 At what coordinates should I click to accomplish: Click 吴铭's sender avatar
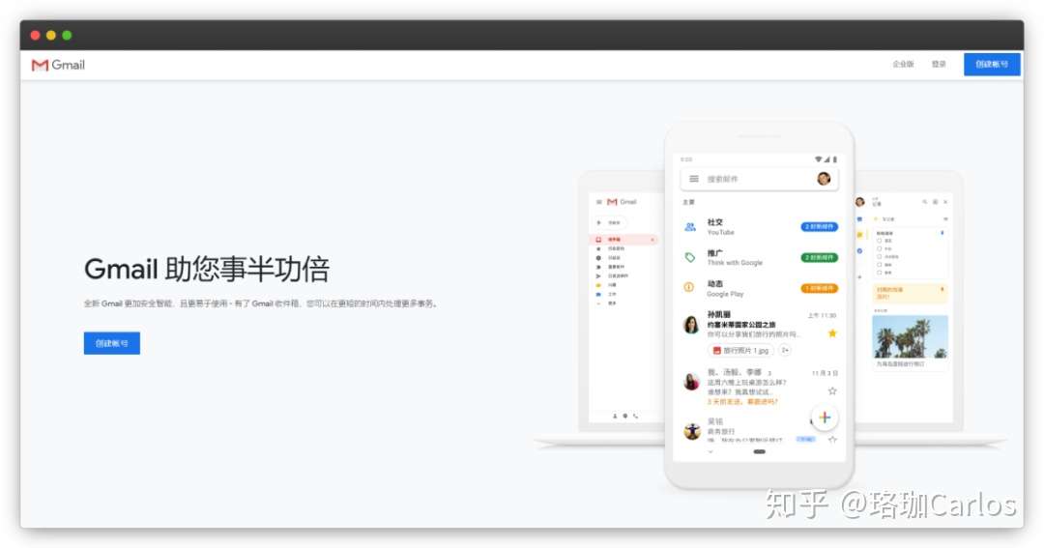pyautogui.click(x=692, y=431)
